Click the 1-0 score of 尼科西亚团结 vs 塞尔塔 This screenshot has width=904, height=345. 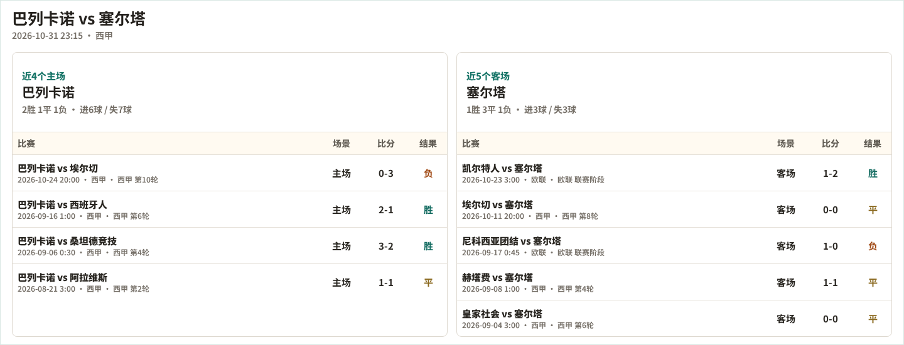[831, 246]
